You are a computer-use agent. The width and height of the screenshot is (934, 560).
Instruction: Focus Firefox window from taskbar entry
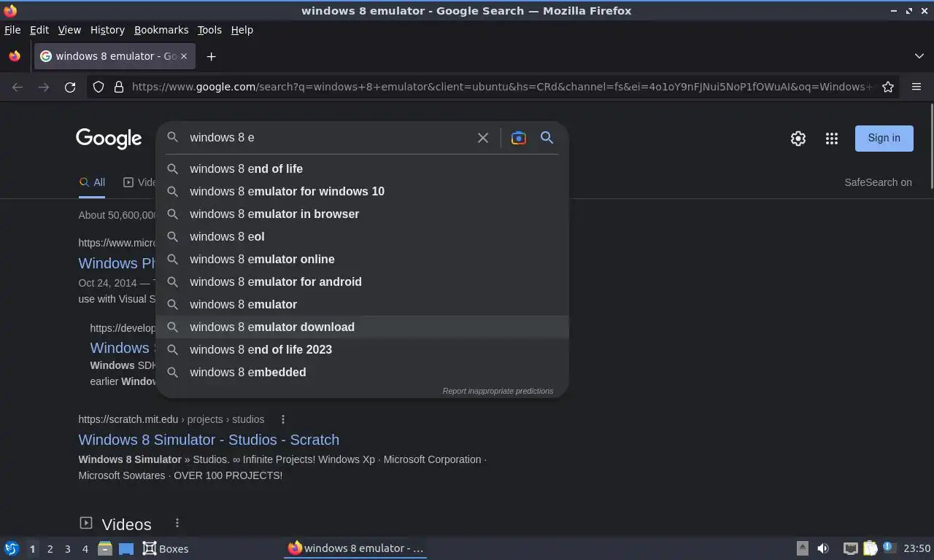click(x=355, y=548)
